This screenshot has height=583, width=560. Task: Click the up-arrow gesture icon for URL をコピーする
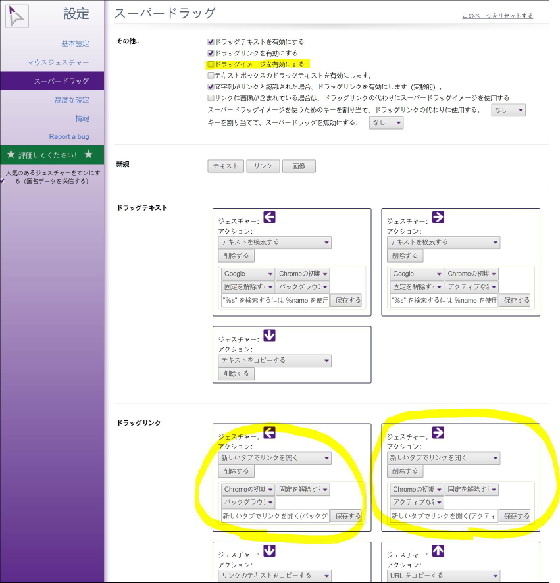tap(438, 551)
